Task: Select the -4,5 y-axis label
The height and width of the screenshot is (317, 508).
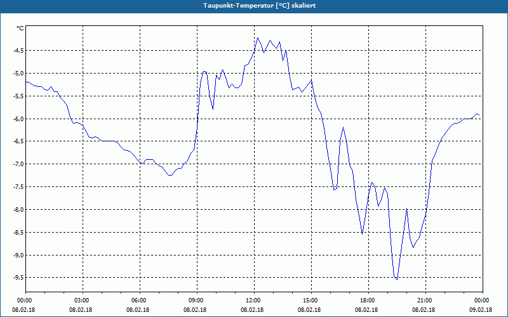Action: click(x=18, y=51)
